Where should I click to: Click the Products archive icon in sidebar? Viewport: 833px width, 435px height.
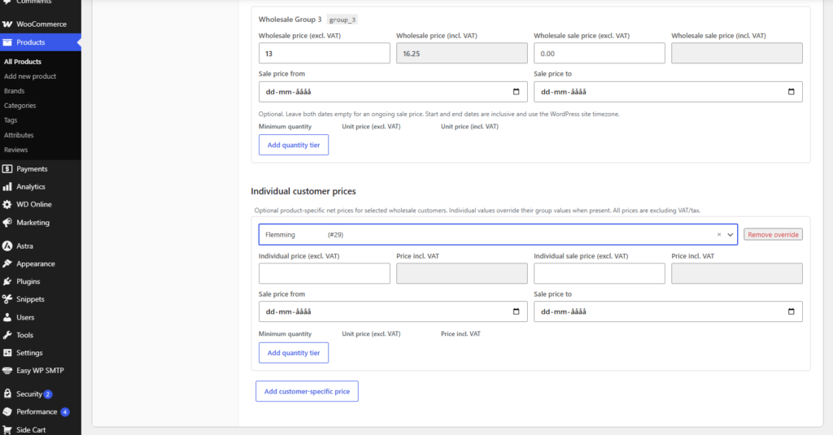pyautogui.click(x=7, y=42)
